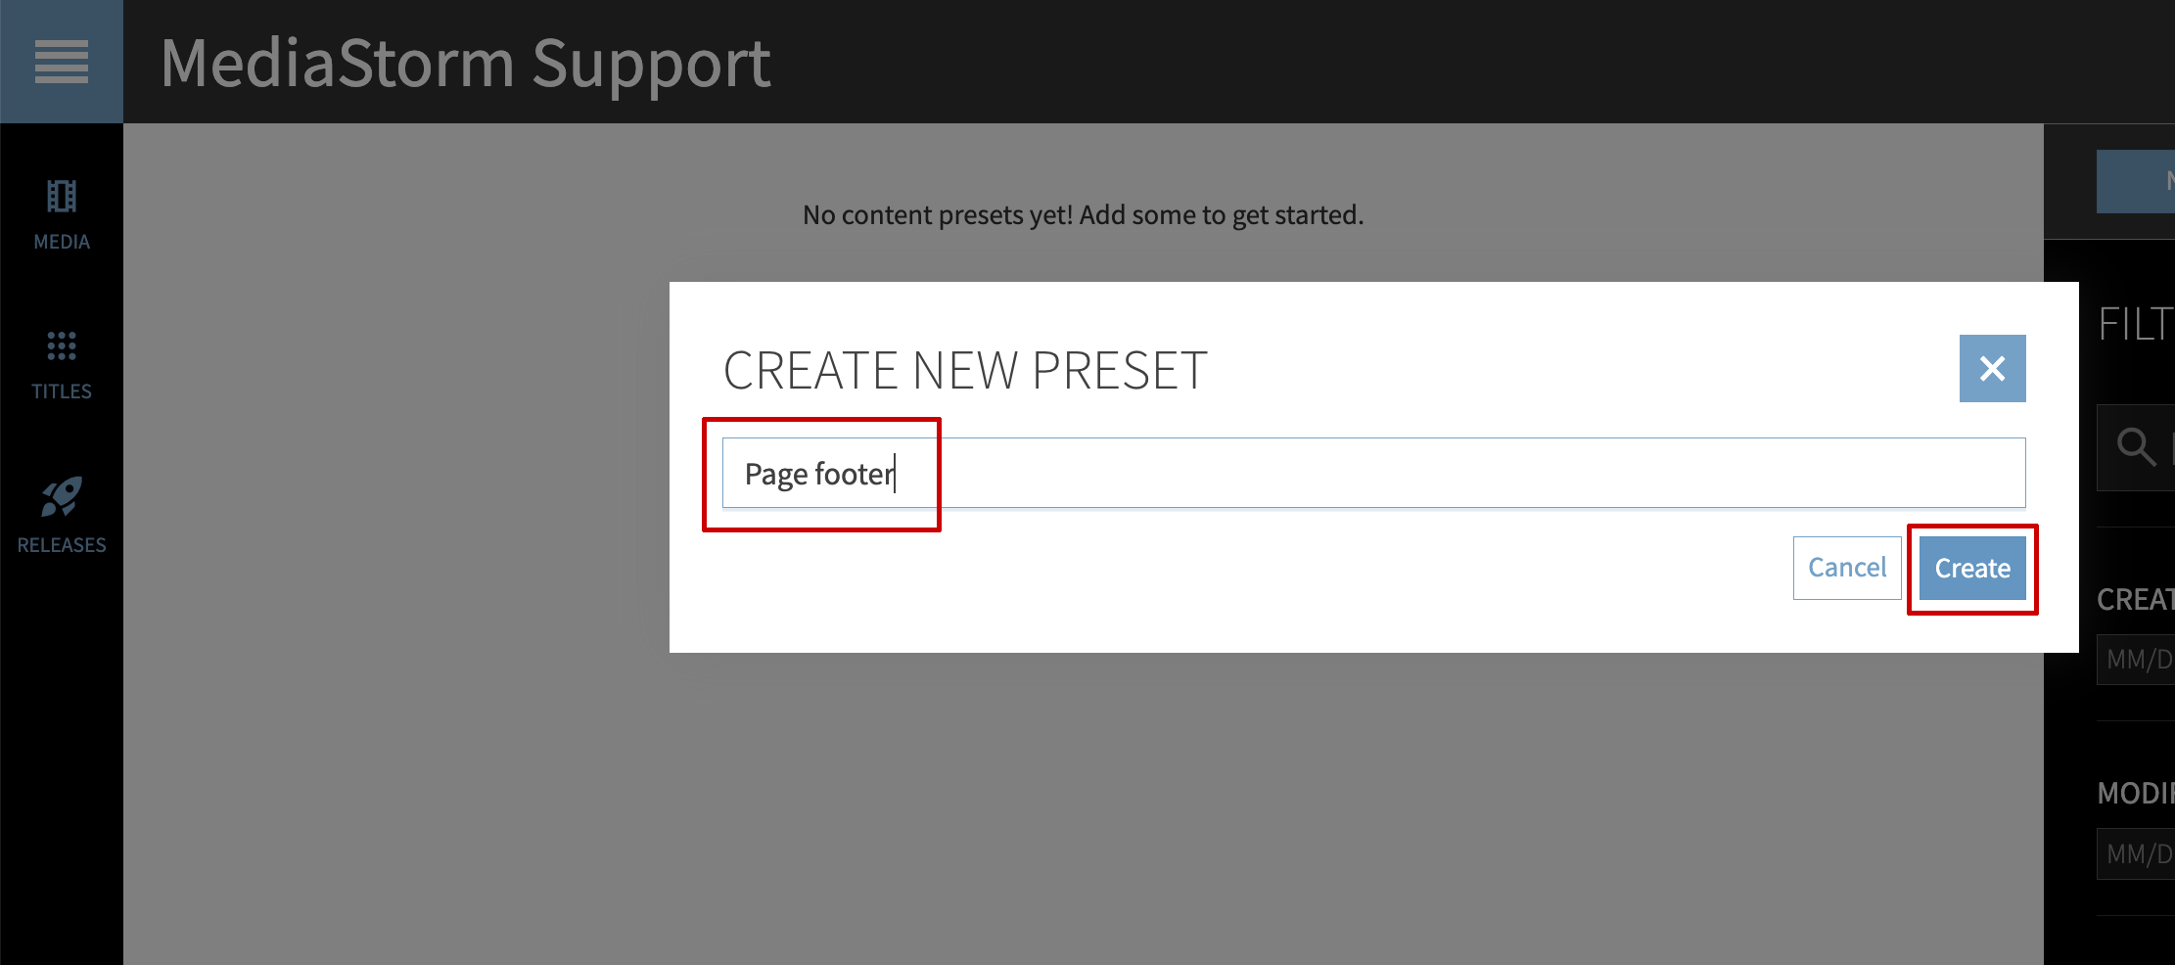Open the hamburger navigation menu
The image size is (2175, 965).
(x=61, y=62)
